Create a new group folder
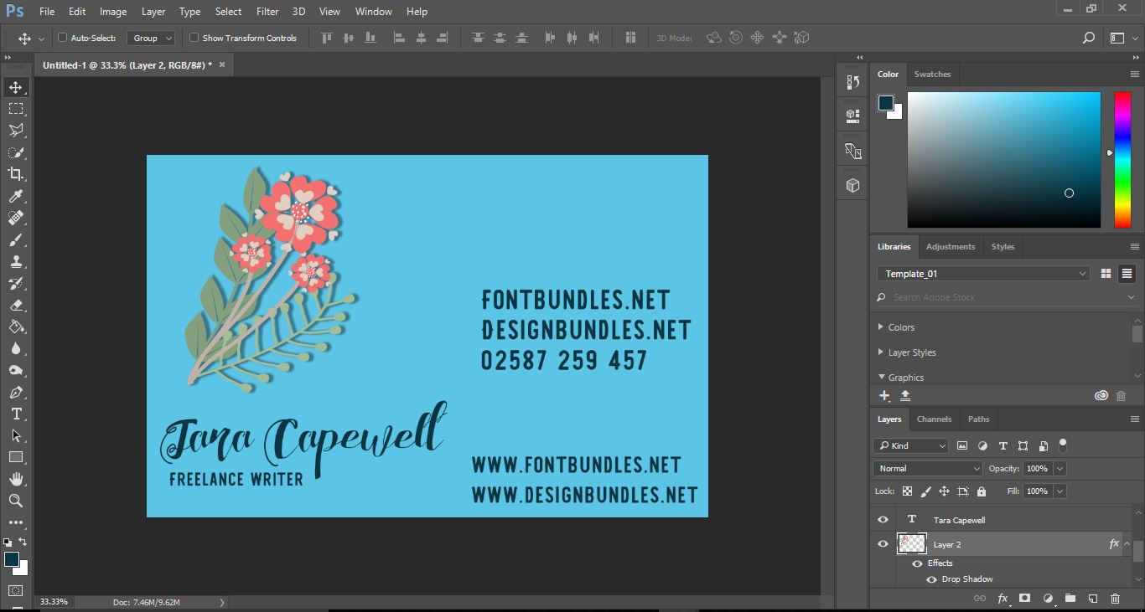 [1070, 599]
